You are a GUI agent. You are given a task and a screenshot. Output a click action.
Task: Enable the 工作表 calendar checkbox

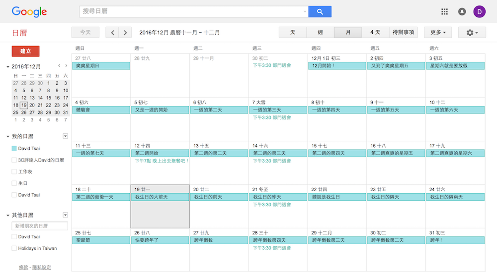14,171
